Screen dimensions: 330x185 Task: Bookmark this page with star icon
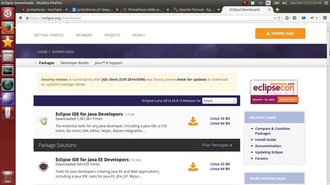tap(287, 18)
